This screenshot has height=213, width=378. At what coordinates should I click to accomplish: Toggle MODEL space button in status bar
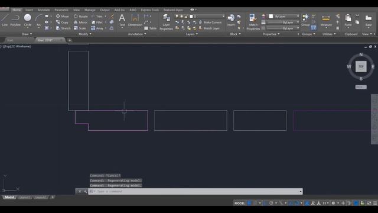239,203
